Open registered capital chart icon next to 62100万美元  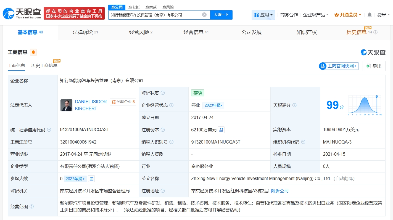pos(221,130)
